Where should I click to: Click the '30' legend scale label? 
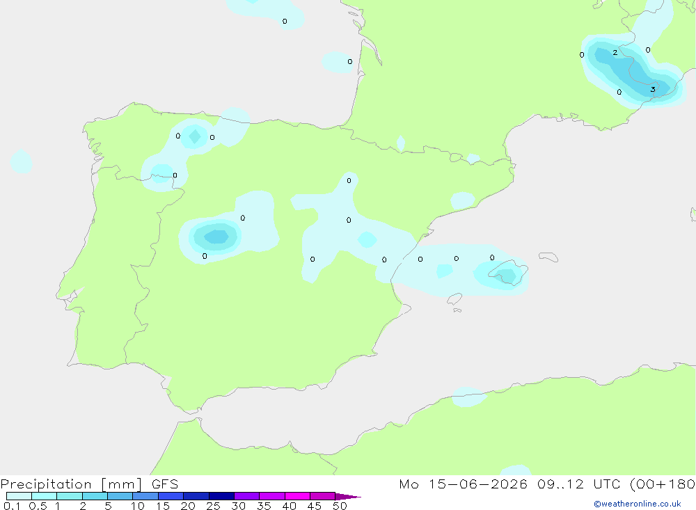click(238, 506)
